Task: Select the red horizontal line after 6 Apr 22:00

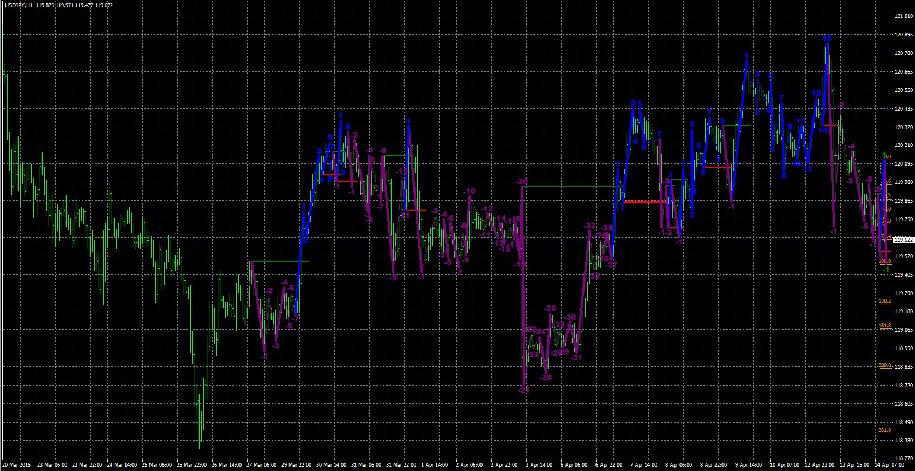Action: [x=643, y=202]
